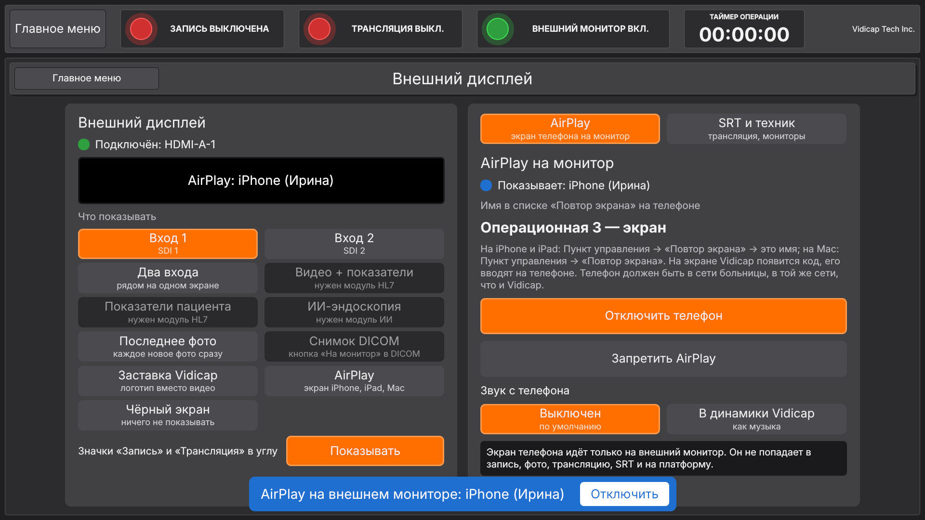This screenshot has height=520, width=925.
Task: Choose Заставка Vidicap logo option
Action: tap(168, 381)
